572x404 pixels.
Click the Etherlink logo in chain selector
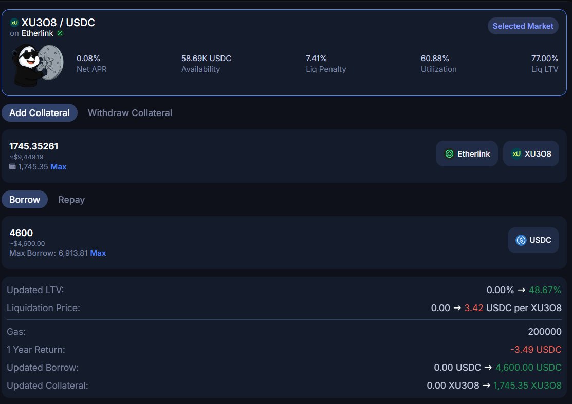click(x=449, y=153)
